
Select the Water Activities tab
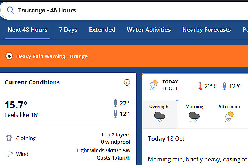pos(149,30)
